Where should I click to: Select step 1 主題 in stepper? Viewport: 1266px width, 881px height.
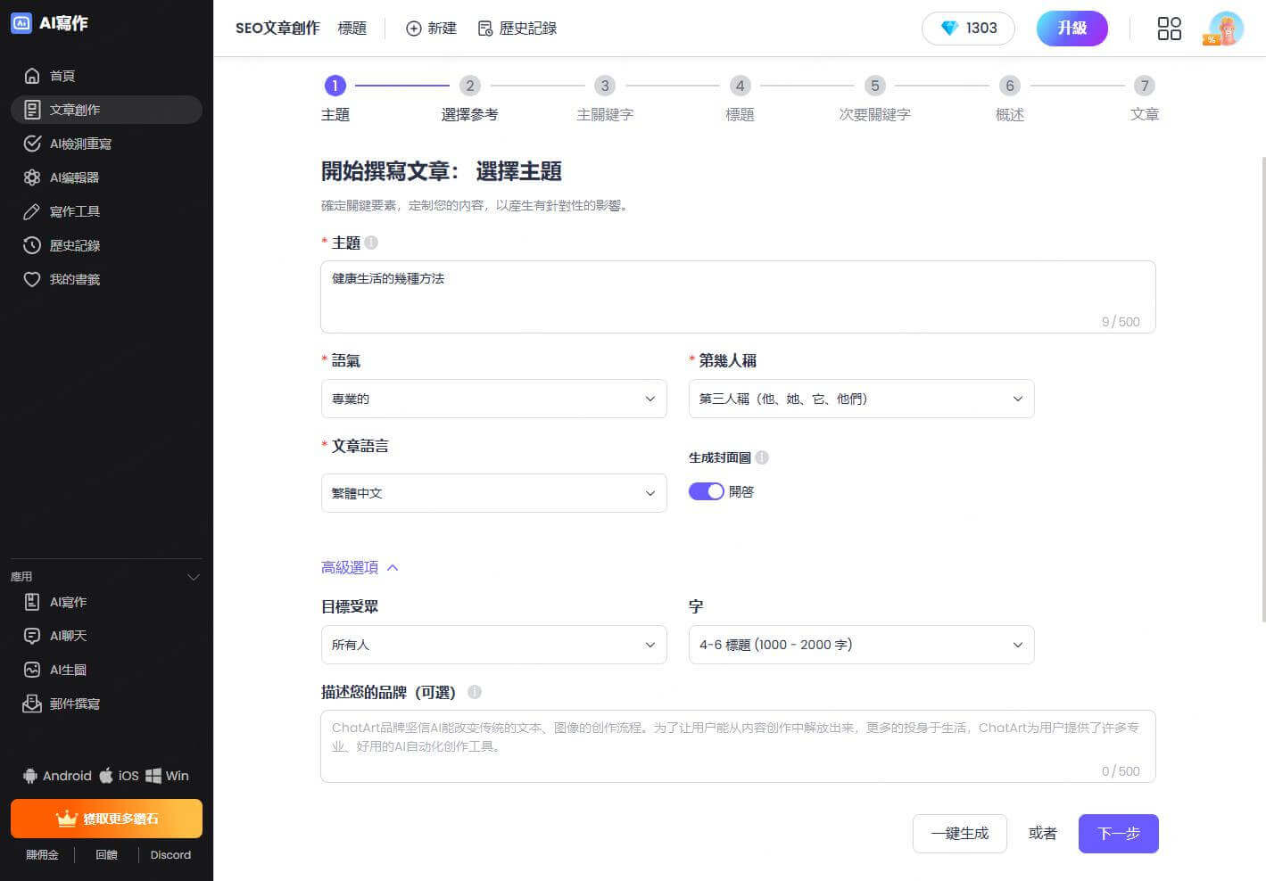pos(335,97)
